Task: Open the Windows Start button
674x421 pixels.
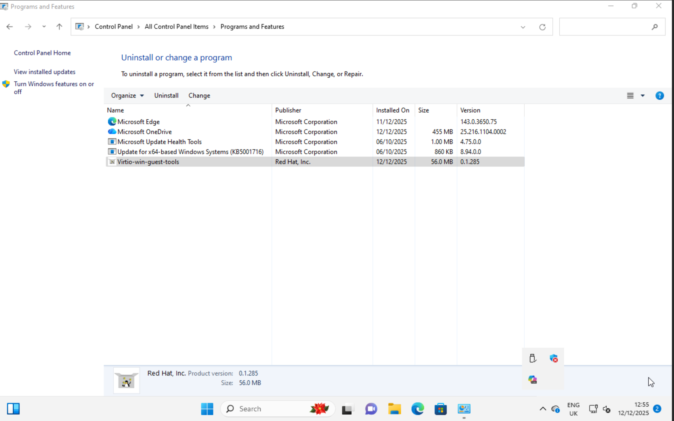Action: (207, 409)
